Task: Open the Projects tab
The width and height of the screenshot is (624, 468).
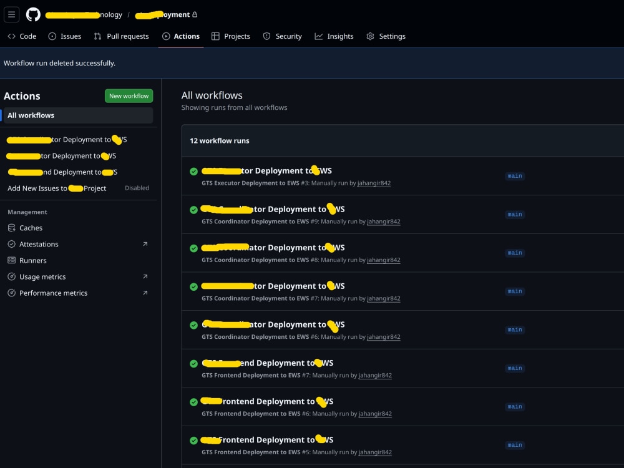Action: pos(231,36)
